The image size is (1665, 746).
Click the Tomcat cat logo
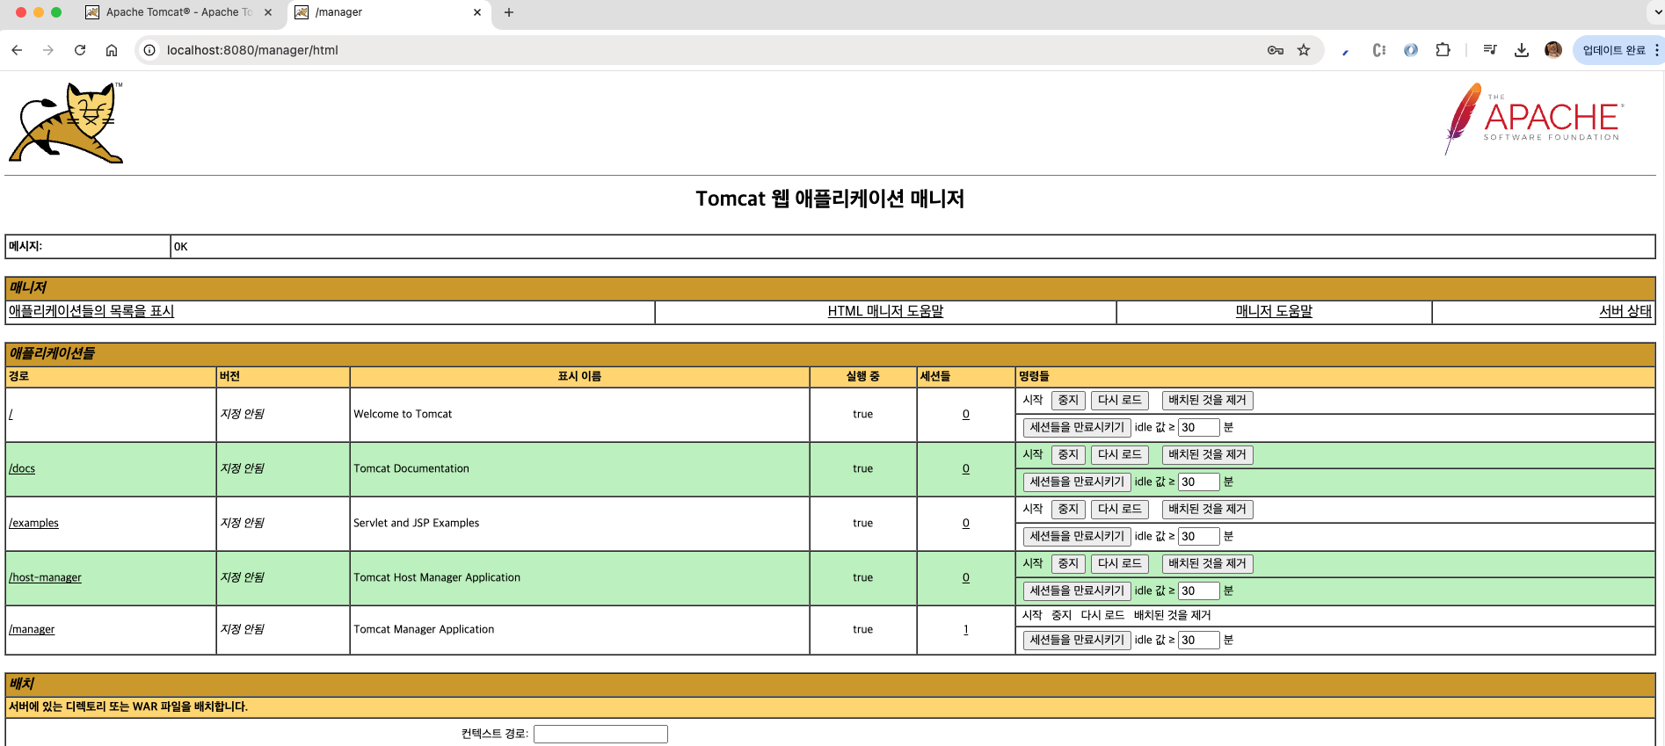coord(67,122)
